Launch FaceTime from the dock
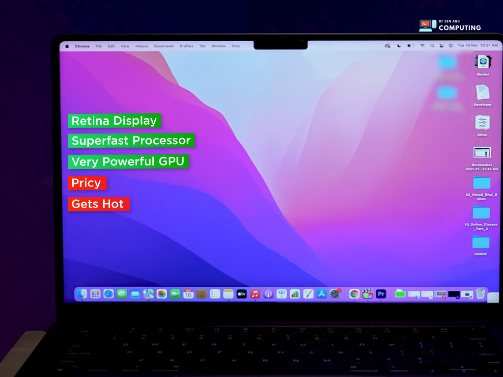 tap(175, 294)
